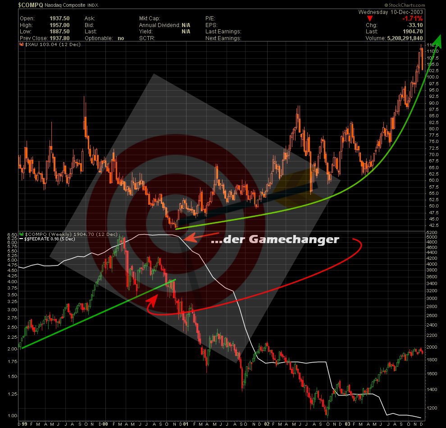The image size is (446, 428).
Task: Click the $$FEDRATE legend line marker
Action: pos(21,239)
